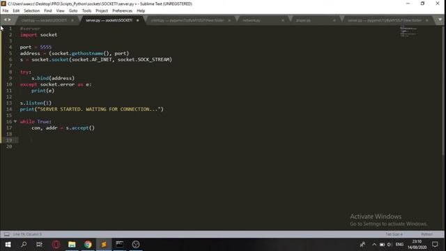446x251 pixels.
Task: Click the print(e) line
Action: point(43,91)
